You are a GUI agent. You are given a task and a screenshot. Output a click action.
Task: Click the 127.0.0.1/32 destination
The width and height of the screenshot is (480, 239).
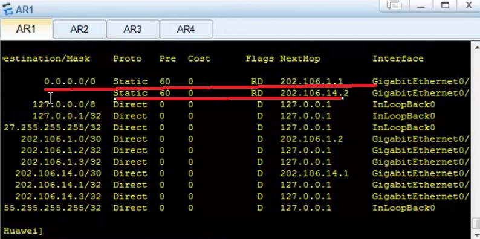66,116
